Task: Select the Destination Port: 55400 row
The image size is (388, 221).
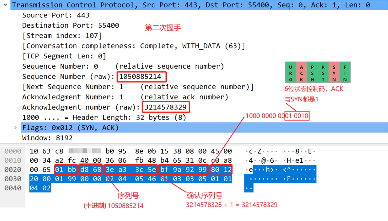Action: (71, 25)
